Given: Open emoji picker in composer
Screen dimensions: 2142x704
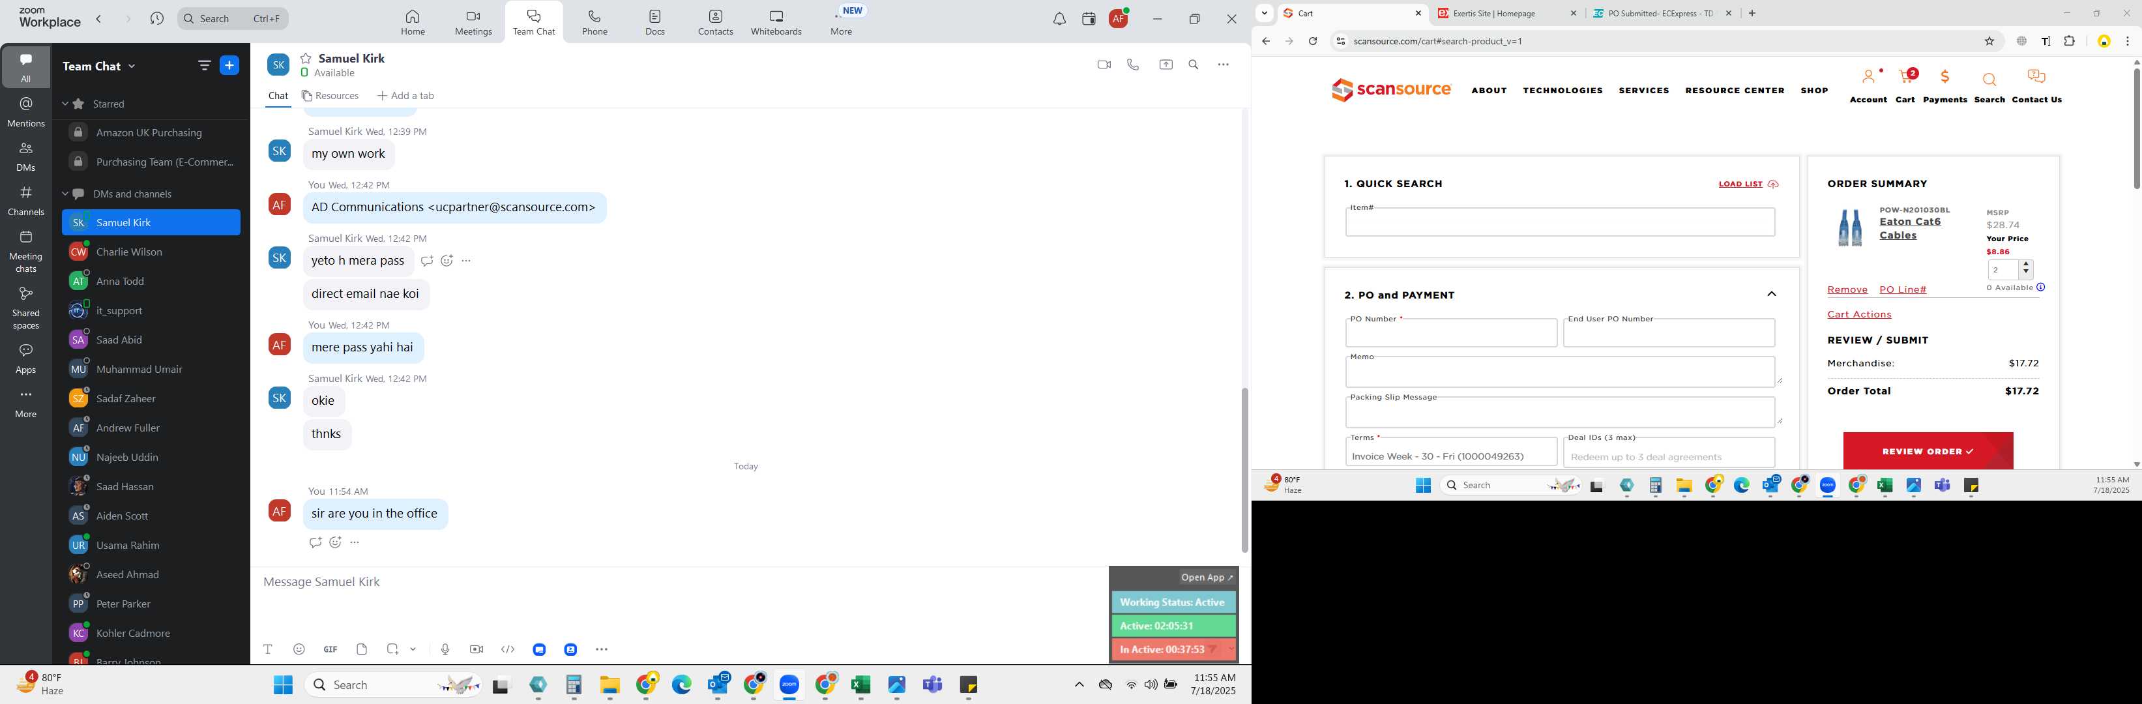Looking at the screenshot, I should 299,649.
